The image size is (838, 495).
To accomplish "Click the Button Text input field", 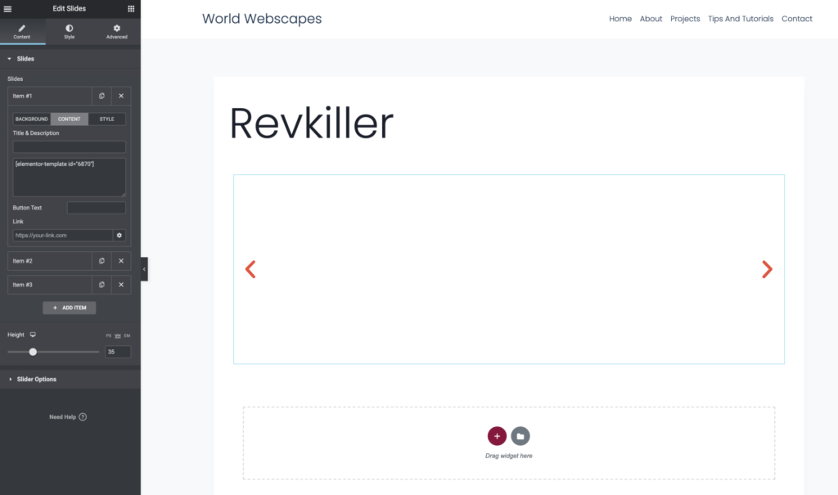I will click(x=97, y=208).
